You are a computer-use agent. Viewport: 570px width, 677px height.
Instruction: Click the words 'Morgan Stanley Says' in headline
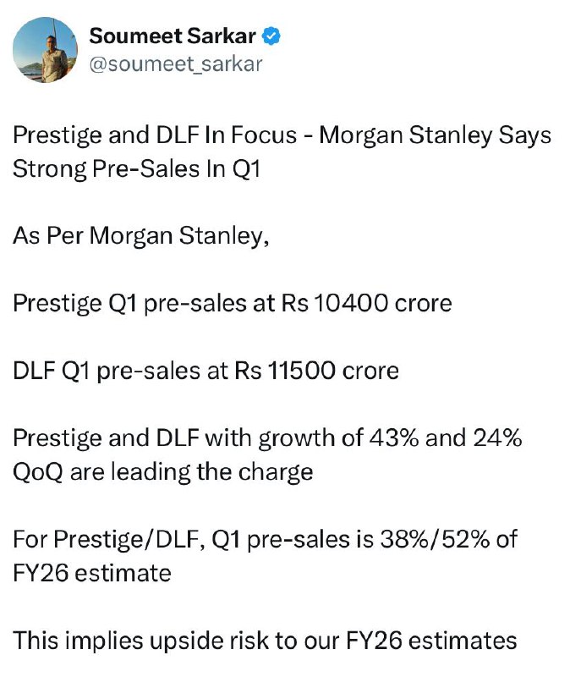pos(435,135)
